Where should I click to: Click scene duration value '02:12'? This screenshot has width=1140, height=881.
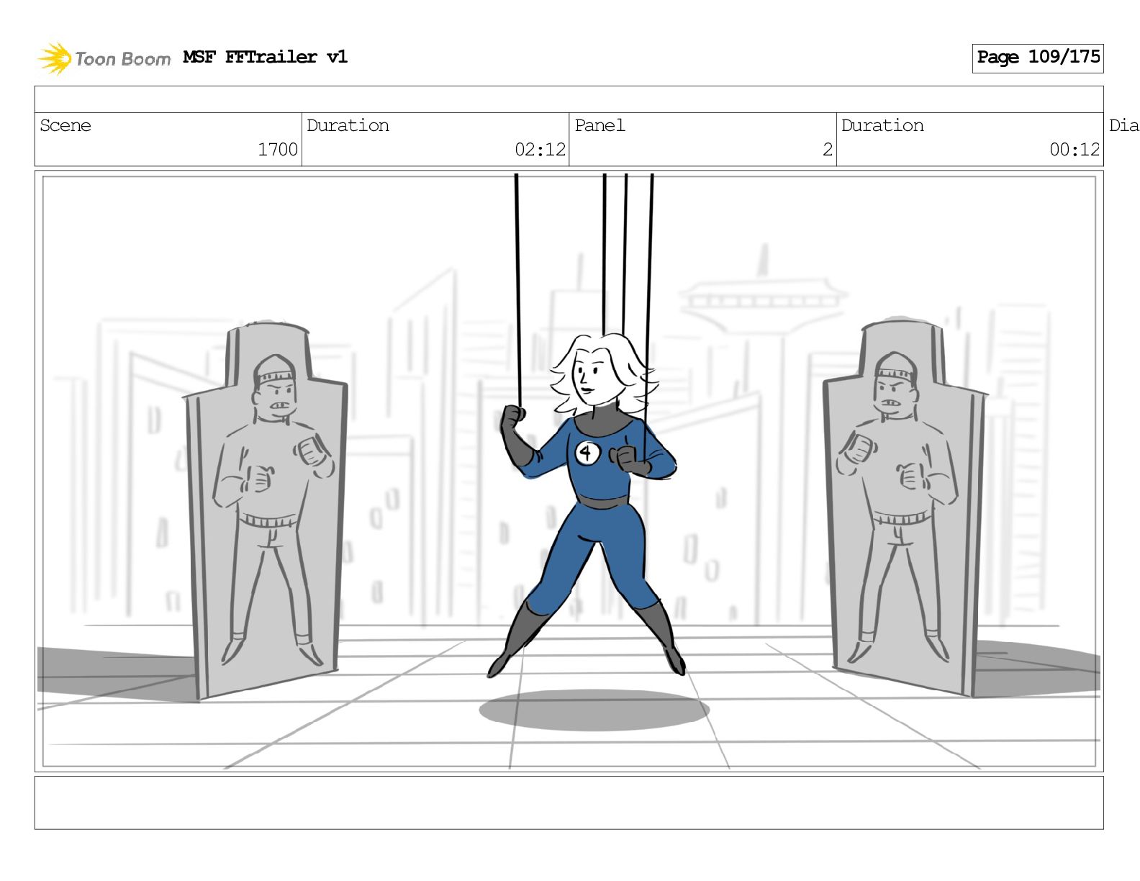[x=540, y=150]
